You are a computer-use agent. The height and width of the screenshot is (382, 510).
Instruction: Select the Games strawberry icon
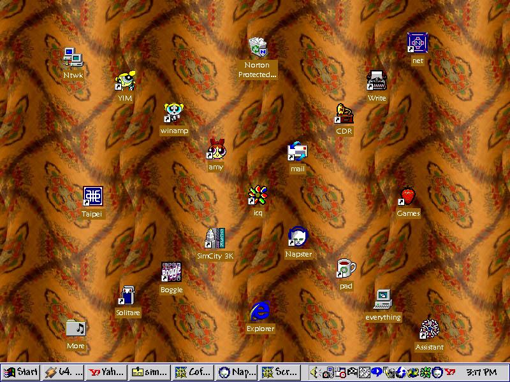(408, 196)
